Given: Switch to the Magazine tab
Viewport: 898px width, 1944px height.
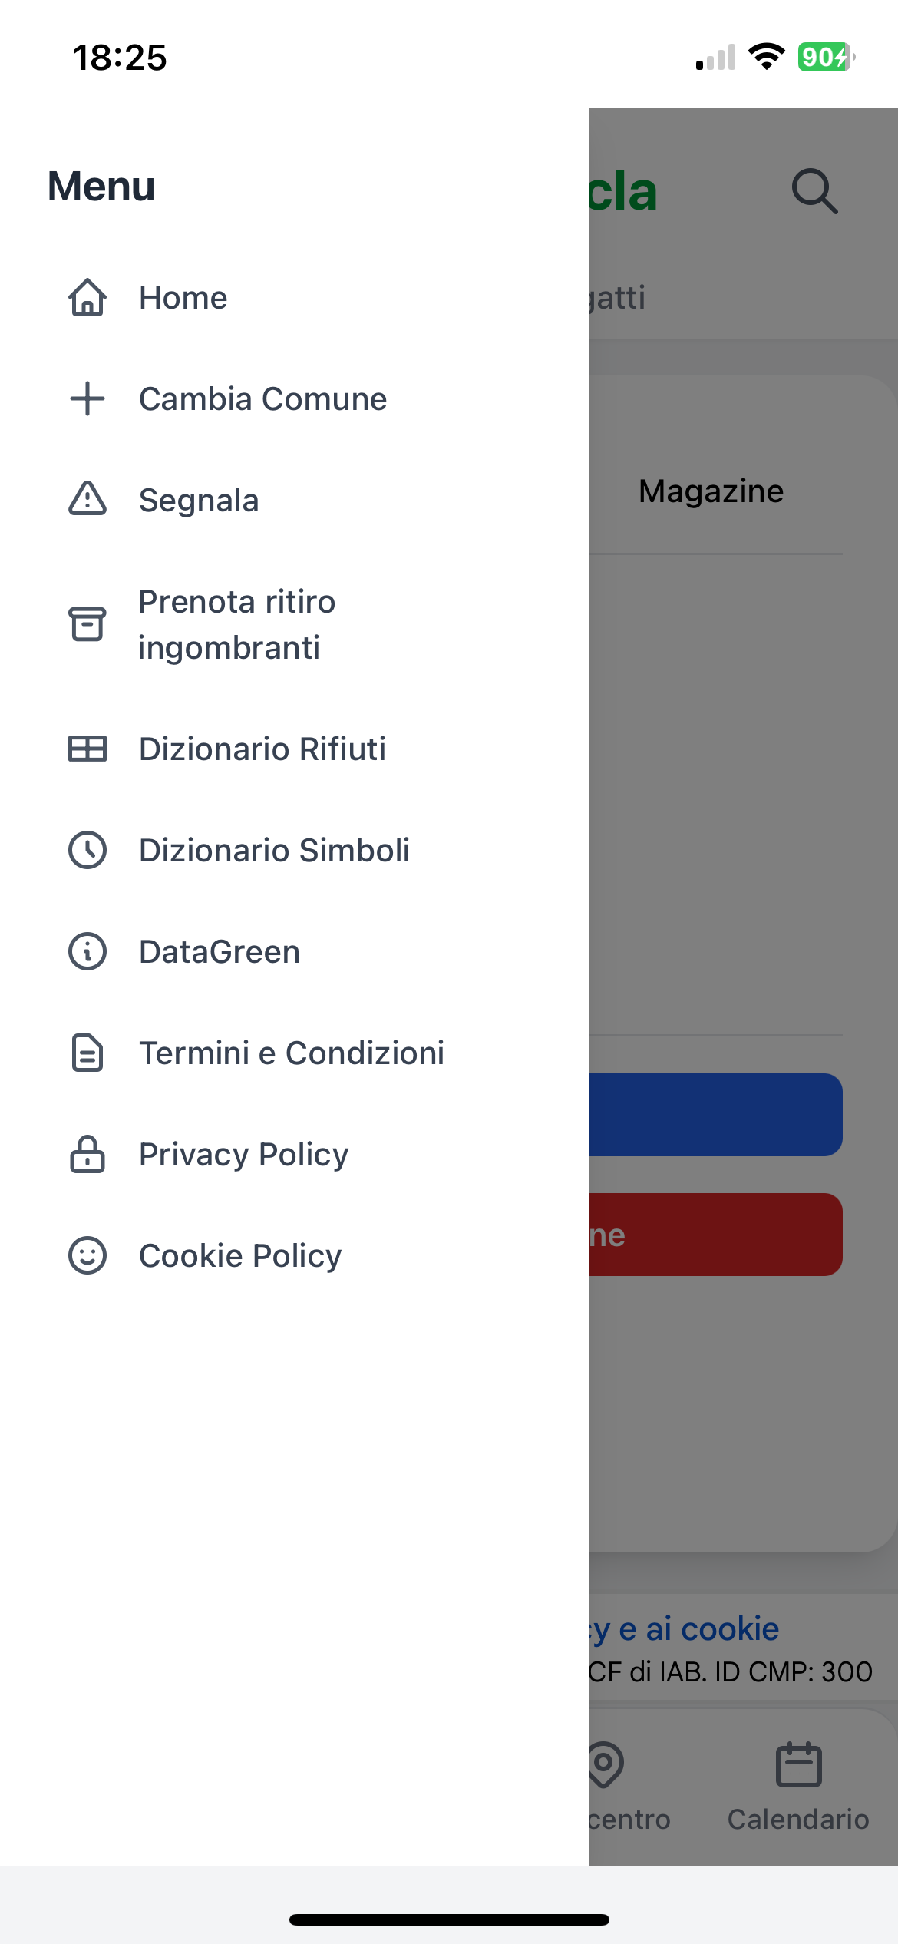Looking at the screenshot, I should pos(711,491).
